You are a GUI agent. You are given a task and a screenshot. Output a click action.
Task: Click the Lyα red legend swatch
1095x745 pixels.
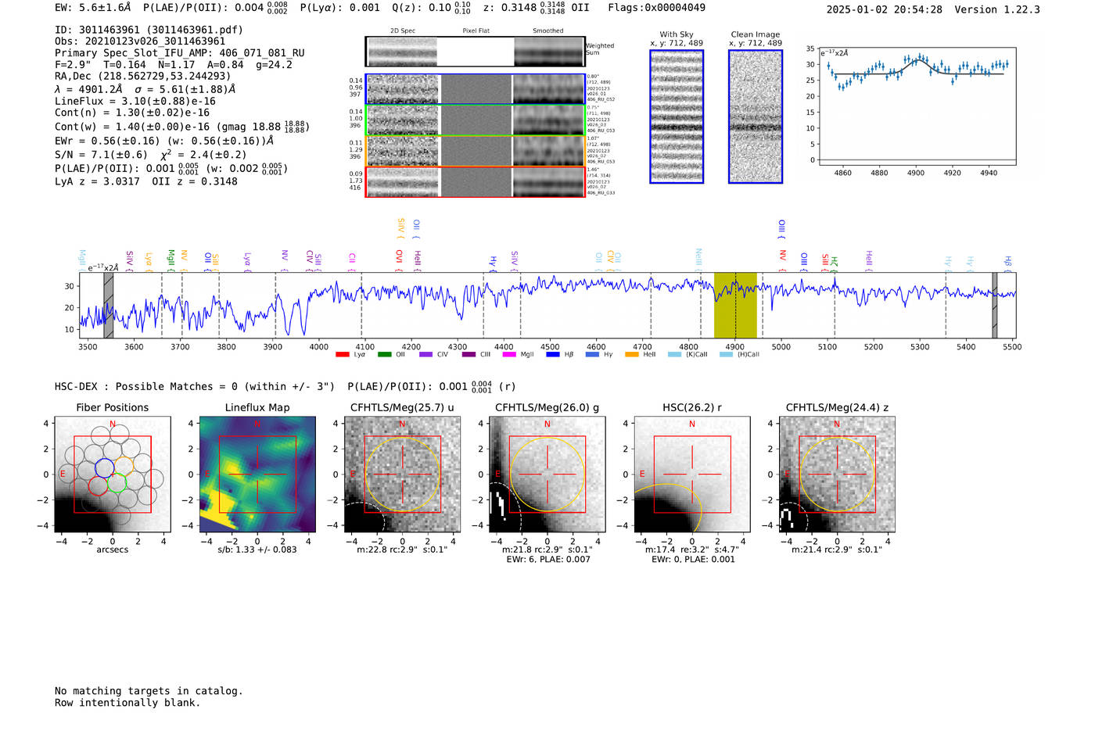(x=342, y=355)
